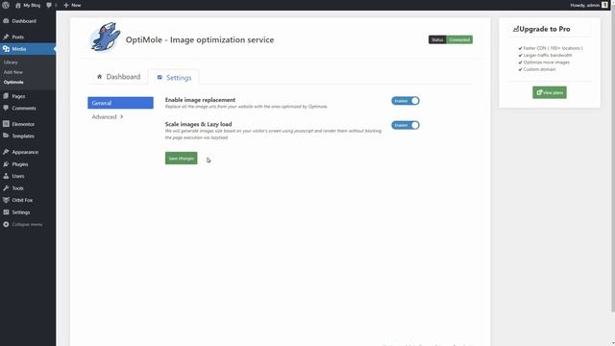Click the Templates folder icon

[x=6, y=136]
